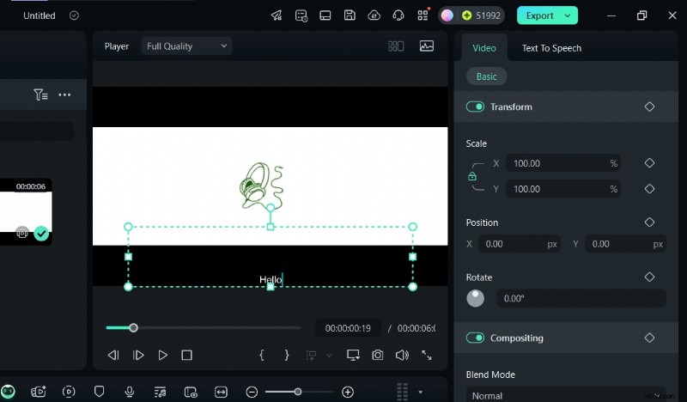Click the Basic button
Image resolution: width=687 pixels, height=402 pixels.
coord(487,76)
